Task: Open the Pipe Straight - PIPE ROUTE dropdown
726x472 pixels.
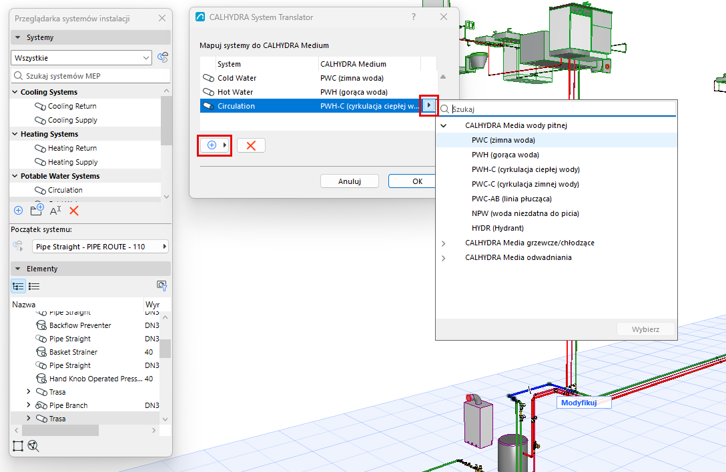Action: click(100, 247)
